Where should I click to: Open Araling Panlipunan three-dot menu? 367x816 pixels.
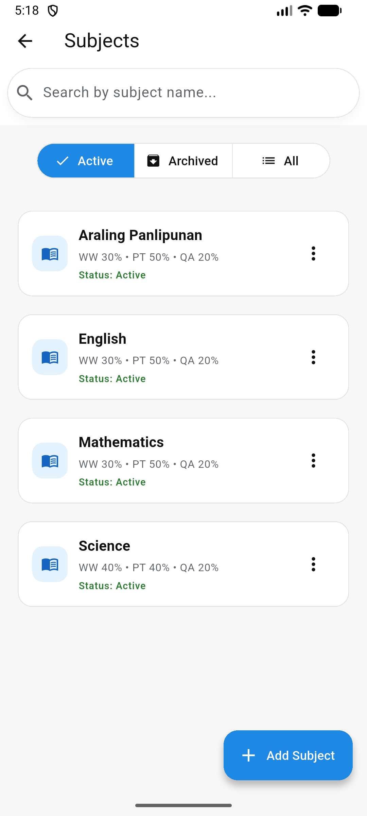313,254
